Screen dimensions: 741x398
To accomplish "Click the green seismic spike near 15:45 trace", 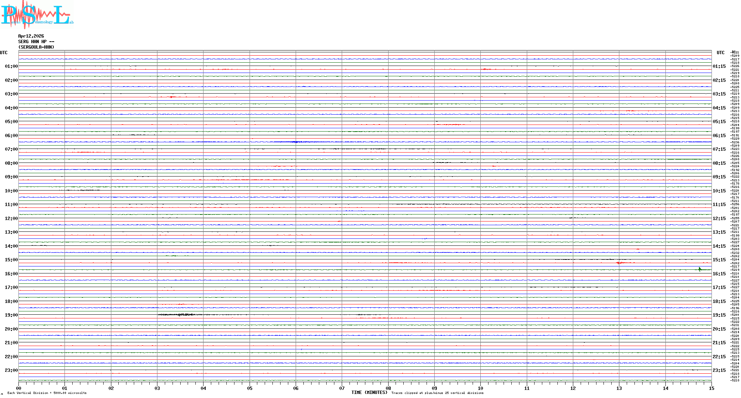I will 699,269.
